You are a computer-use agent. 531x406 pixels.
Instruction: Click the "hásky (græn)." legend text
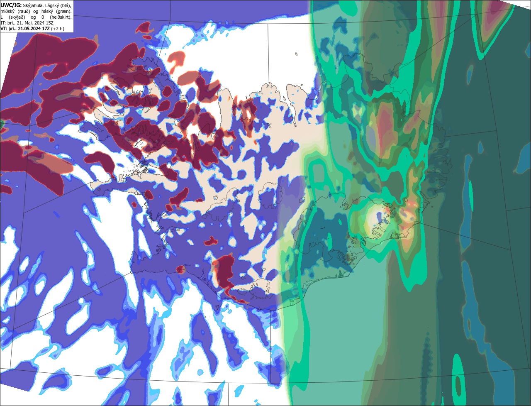(x=56, y=12)
